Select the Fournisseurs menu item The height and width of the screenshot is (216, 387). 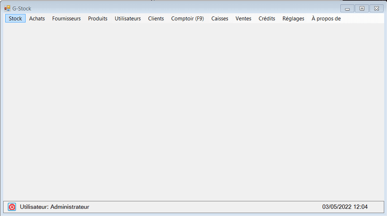pos(66,19)
